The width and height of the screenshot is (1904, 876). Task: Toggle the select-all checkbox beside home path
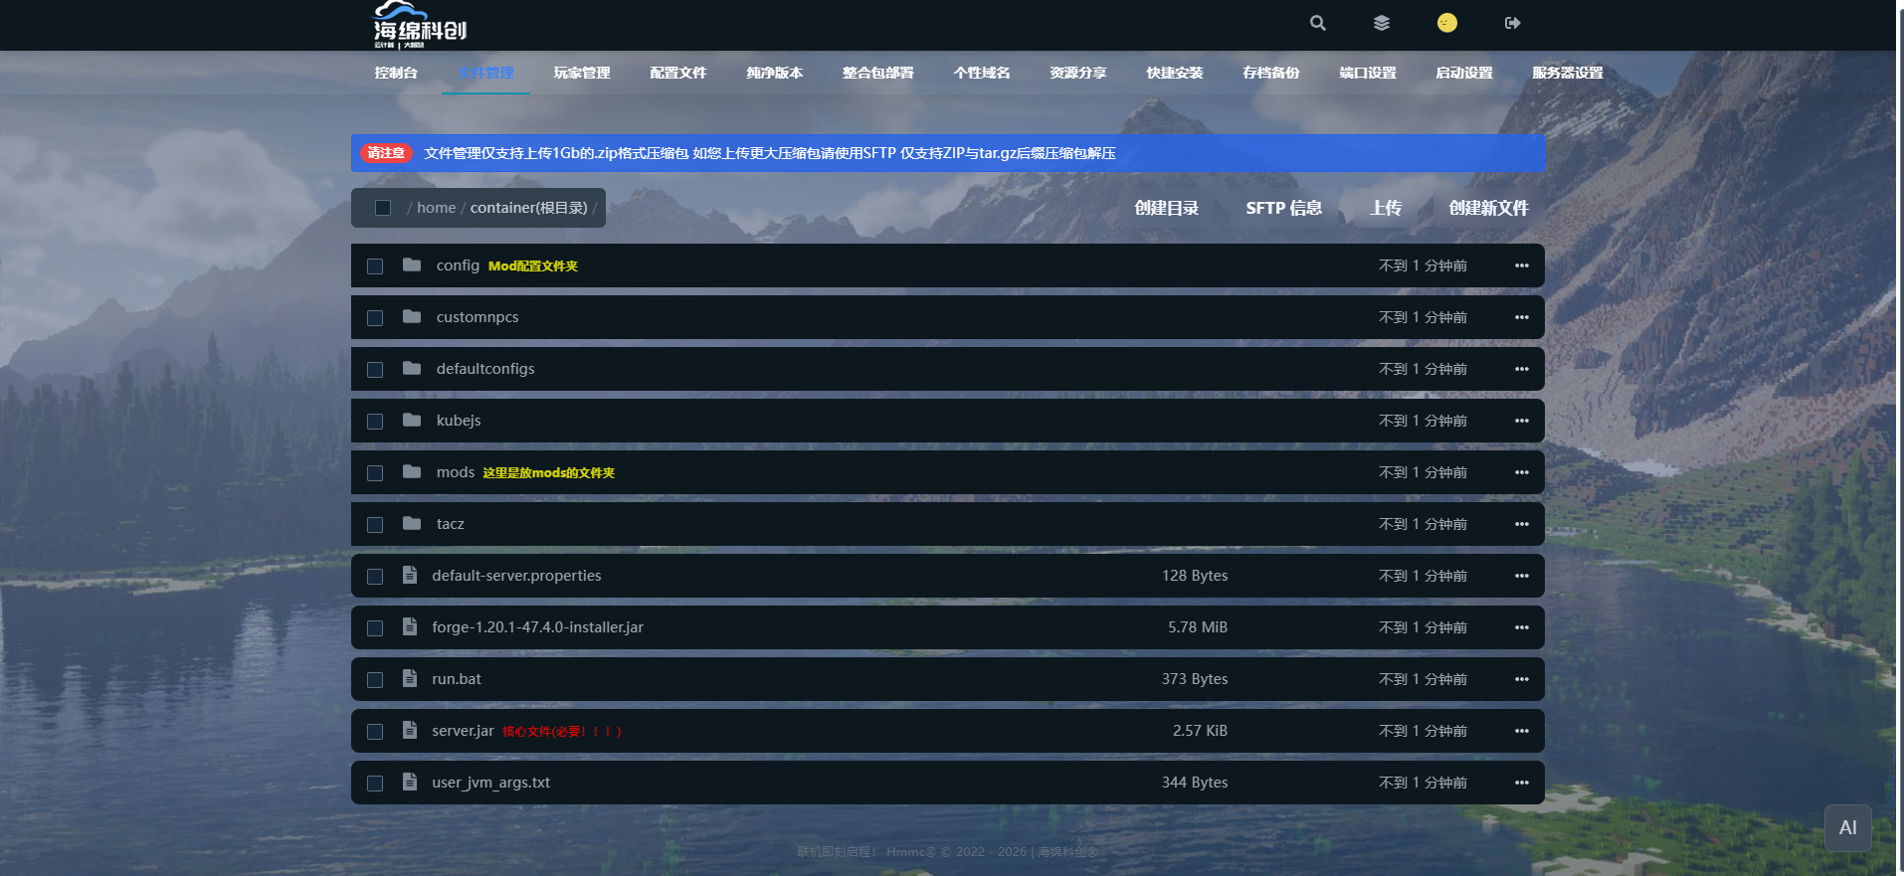383,208
